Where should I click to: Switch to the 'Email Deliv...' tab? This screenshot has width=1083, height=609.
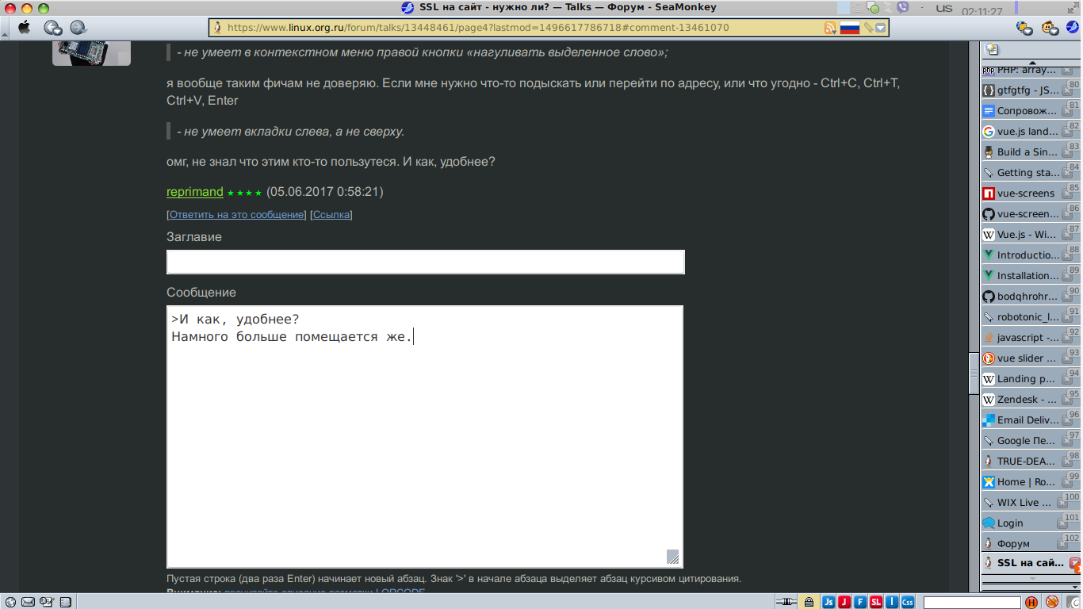(1031, 420)
